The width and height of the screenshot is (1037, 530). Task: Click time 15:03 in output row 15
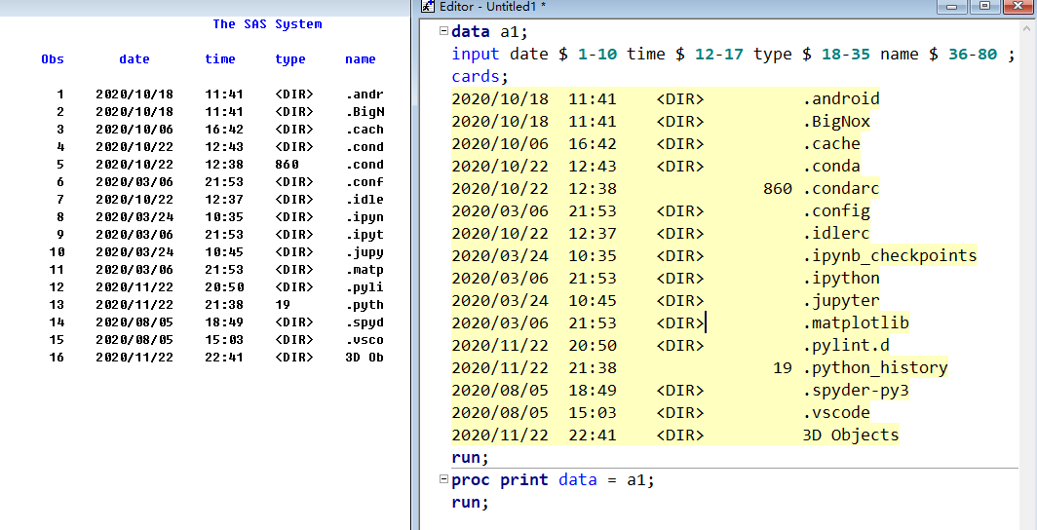pyautogui.click(x=224, y=340)
